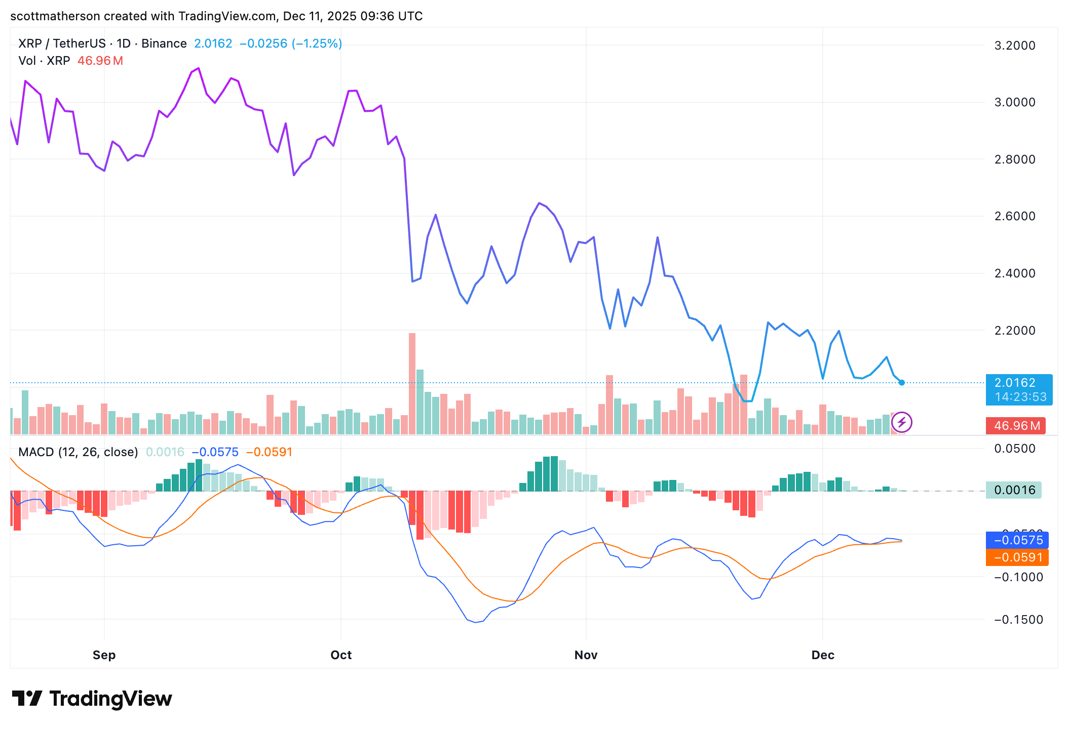Click the blue -0.0575 MACD value label

tap(1017, 540)
